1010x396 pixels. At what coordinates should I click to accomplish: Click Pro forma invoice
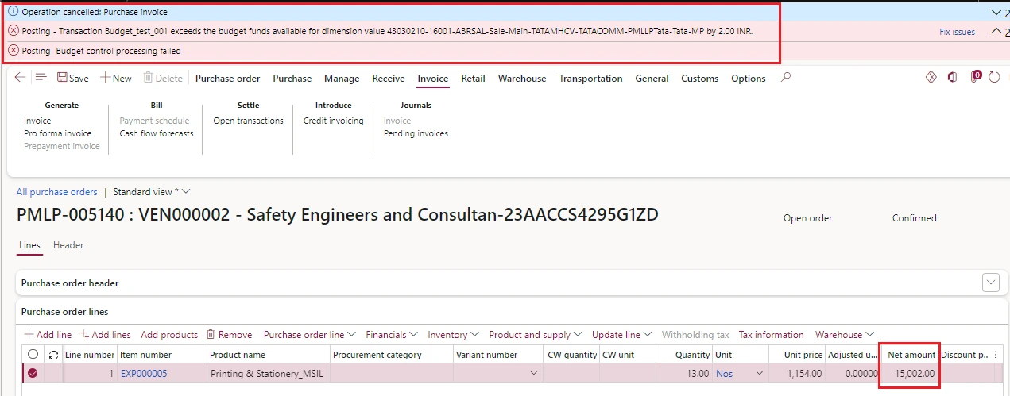click(58, 133)
